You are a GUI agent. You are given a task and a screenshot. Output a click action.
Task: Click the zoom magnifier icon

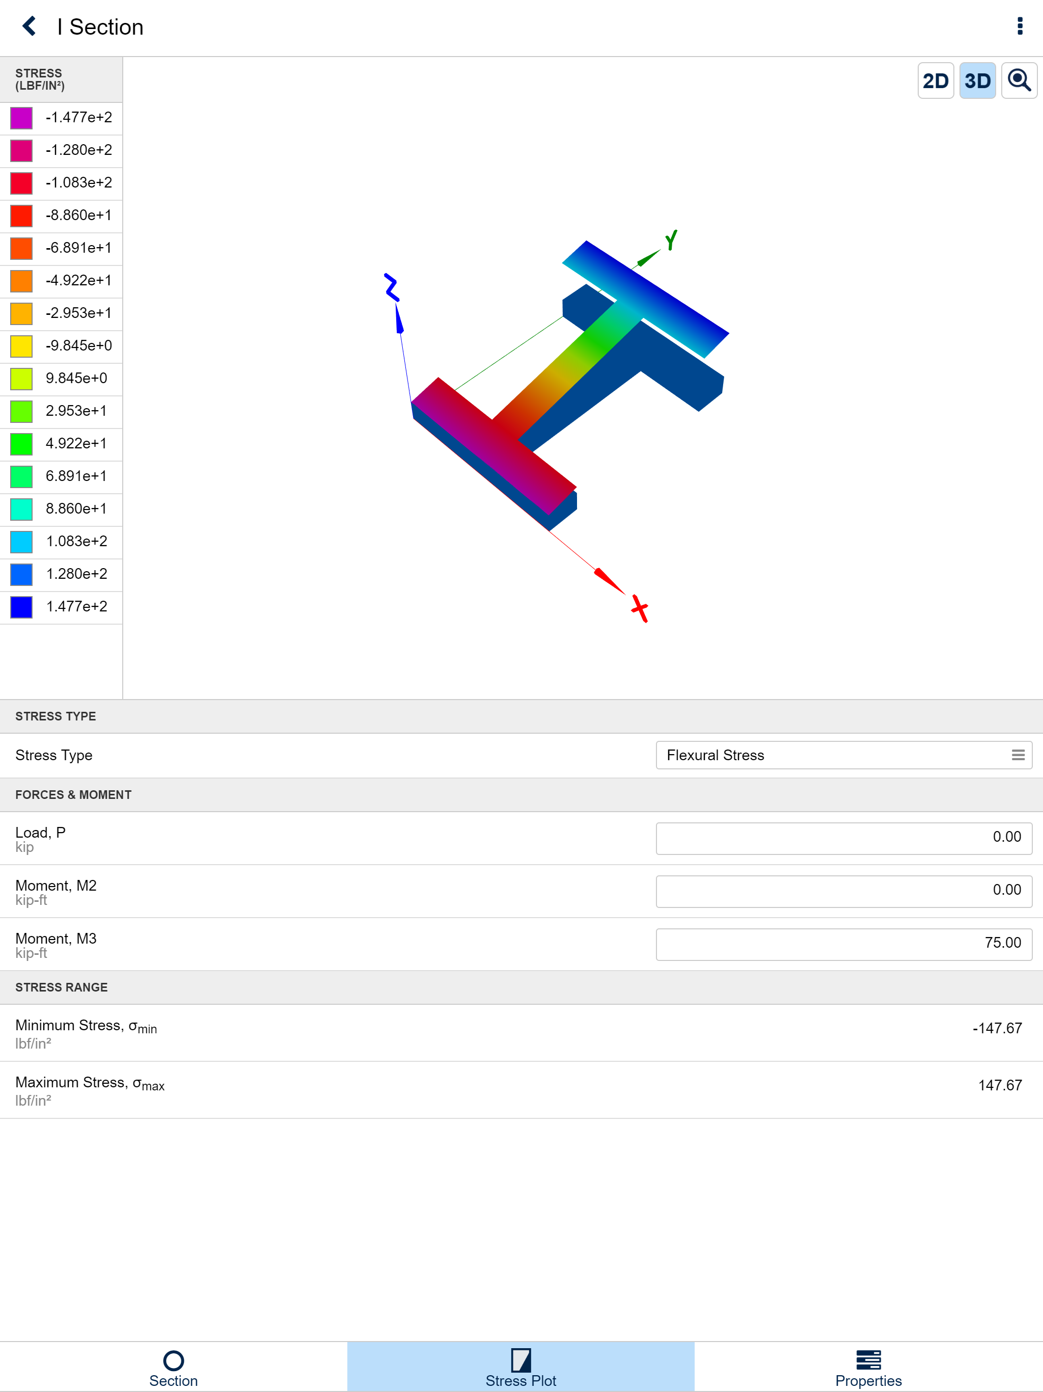[1019, 81]
